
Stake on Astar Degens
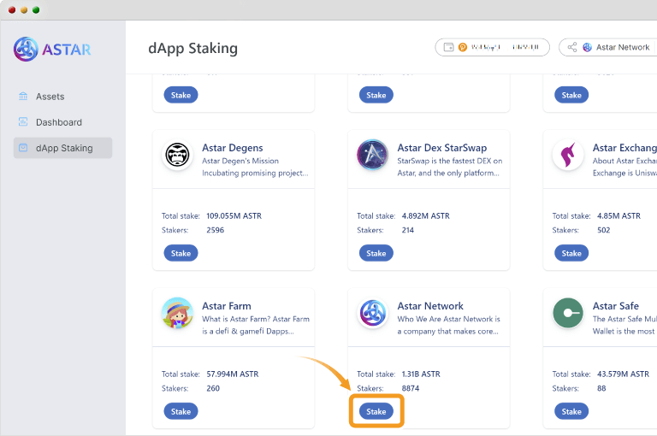pos(181,253)
